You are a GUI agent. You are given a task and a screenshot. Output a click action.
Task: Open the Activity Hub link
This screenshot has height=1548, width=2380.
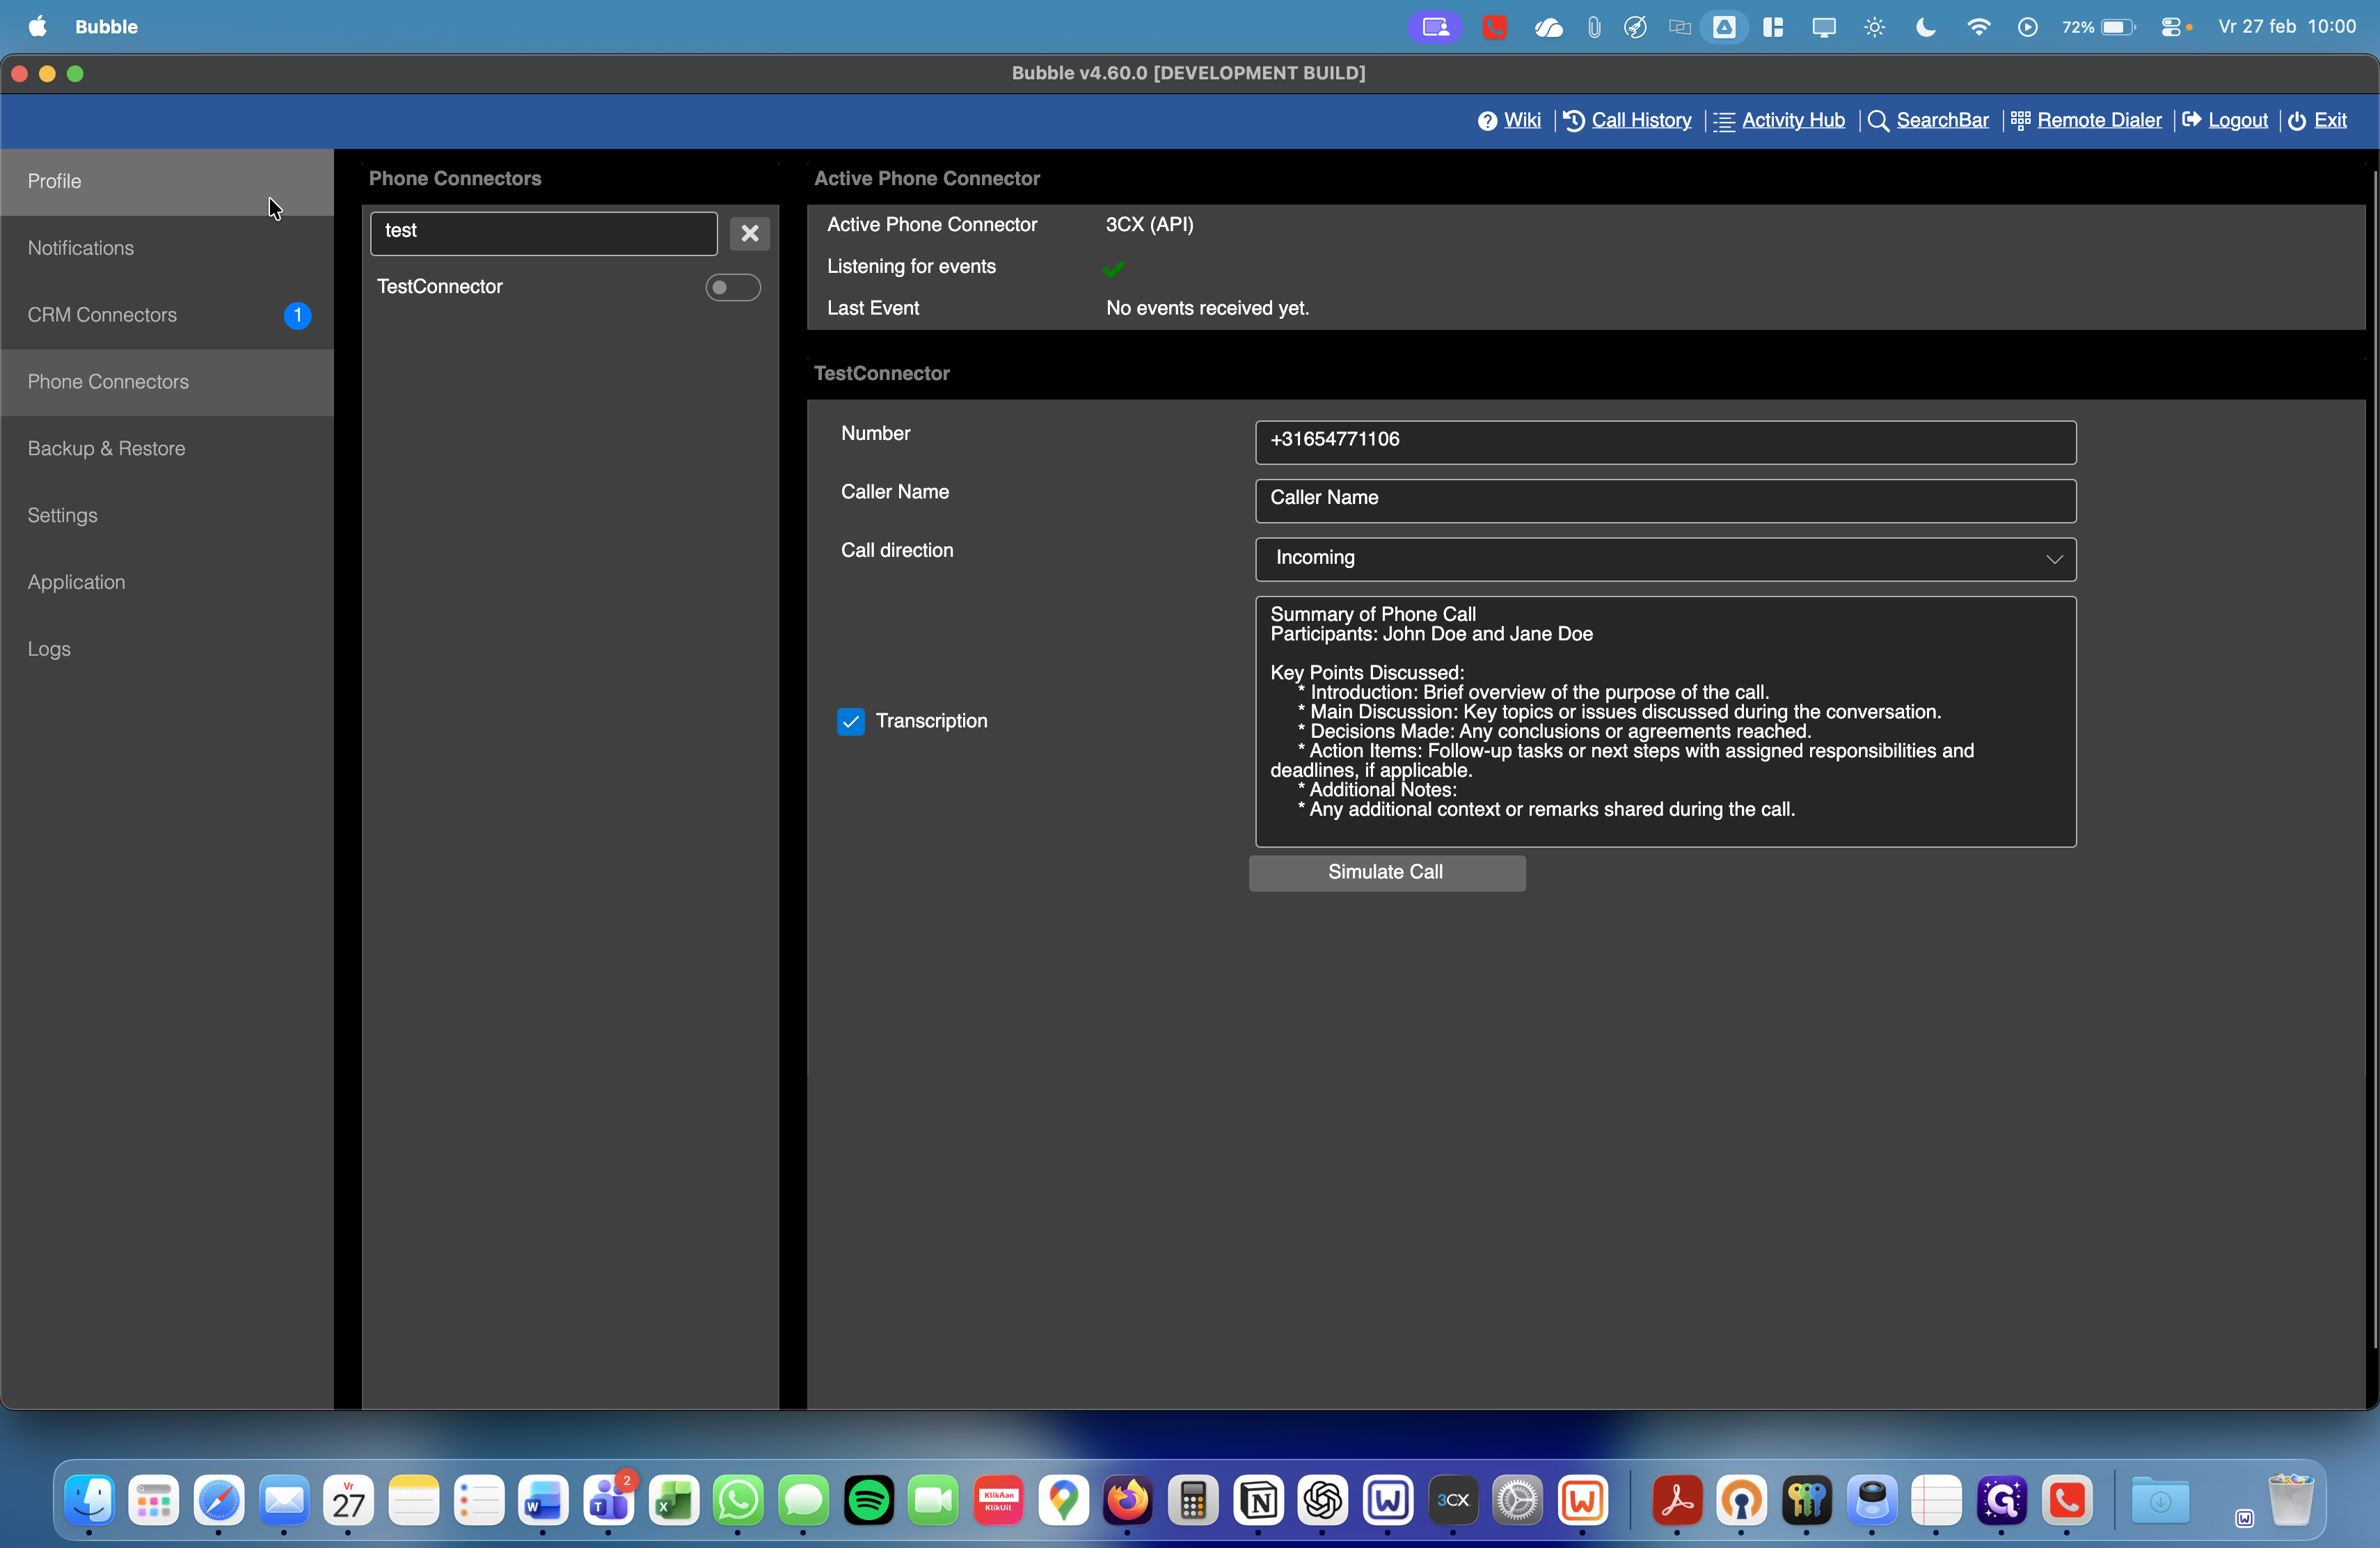pos(1792,120)
